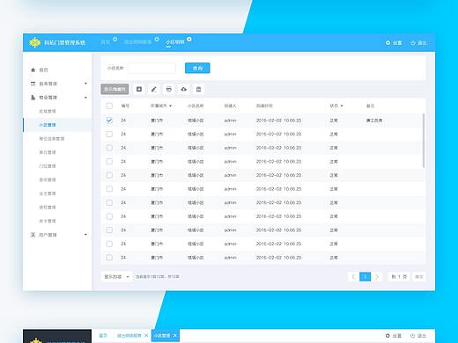The height and width of the screenshot is (343, 458).
Task: Select the active 小区明细 header tab
Action: click(x=175, y=42)
